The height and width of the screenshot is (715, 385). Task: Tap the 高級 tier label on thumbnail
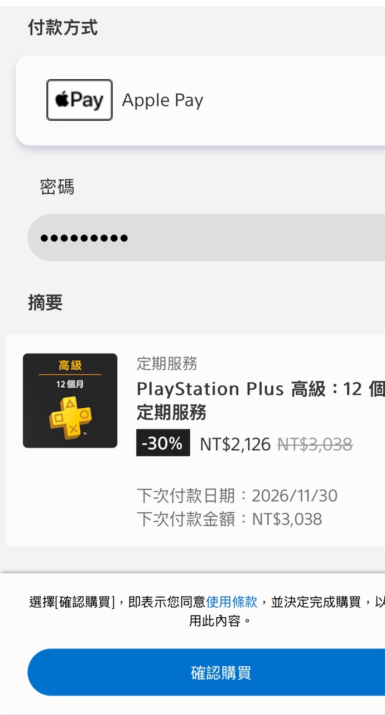[x=70, y=365]
